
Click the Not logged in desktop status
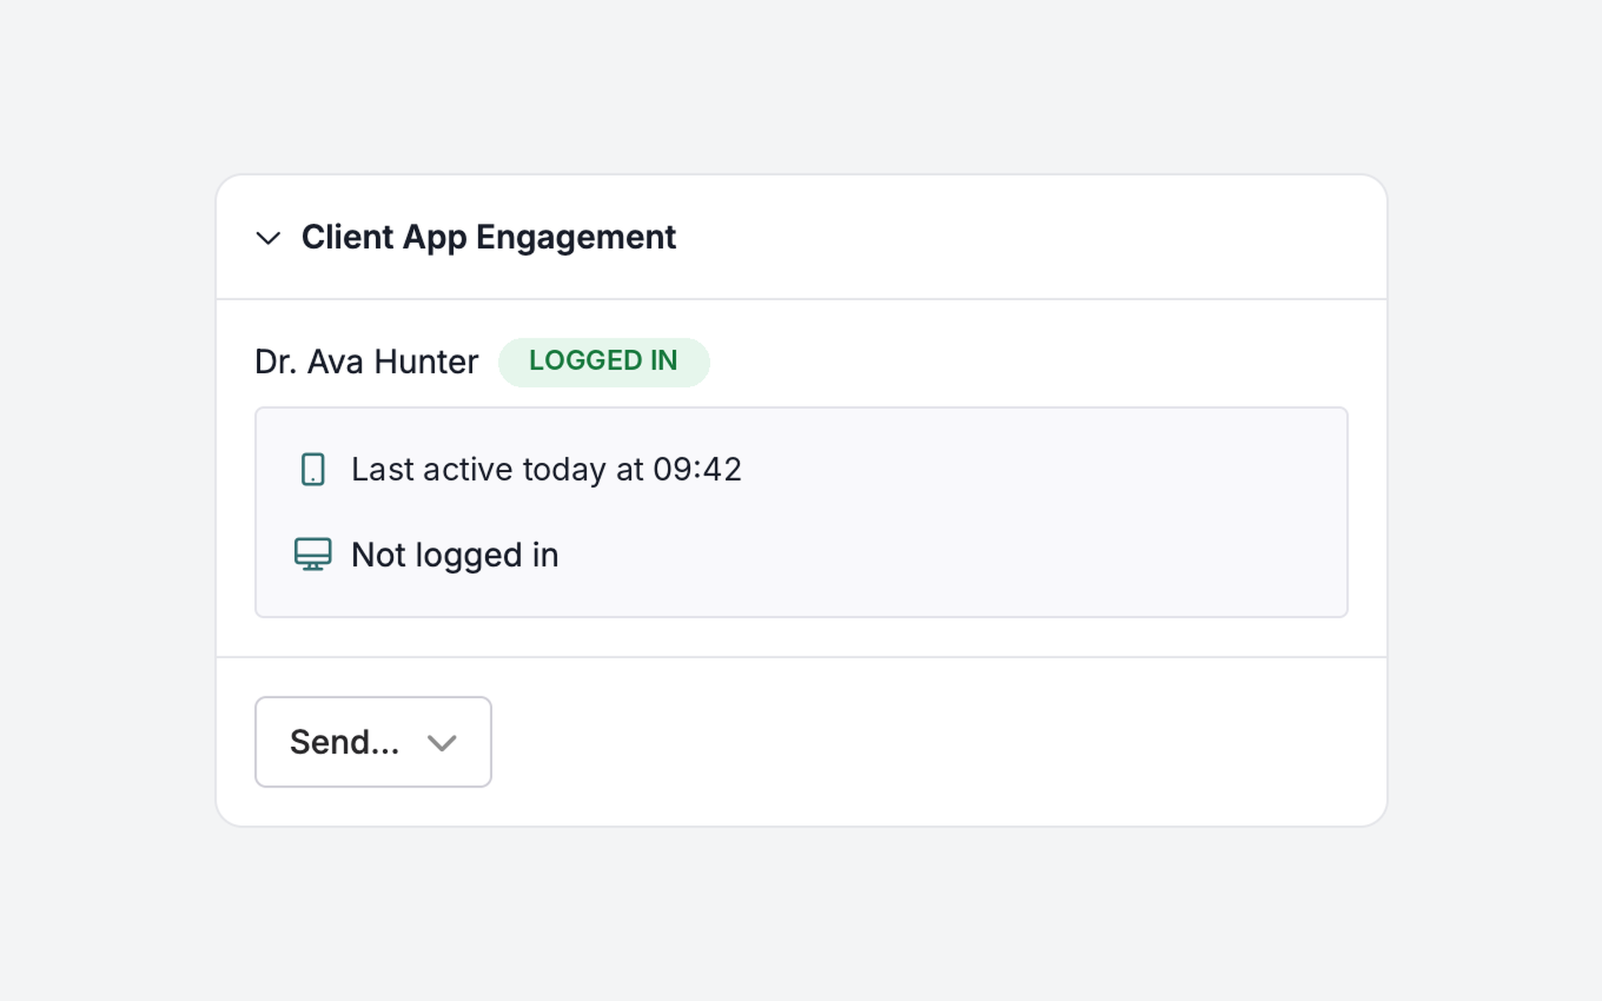point(455,555)
